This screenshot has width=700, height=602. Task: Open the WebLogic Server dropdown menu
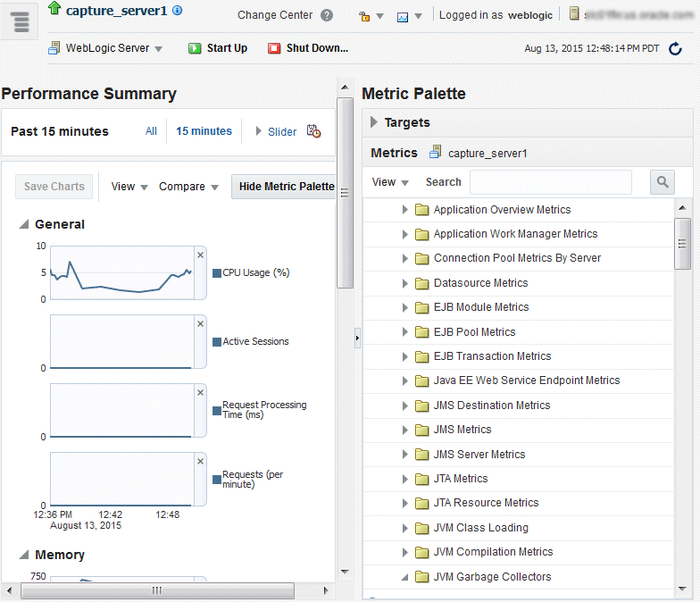[x=114, y=48]
